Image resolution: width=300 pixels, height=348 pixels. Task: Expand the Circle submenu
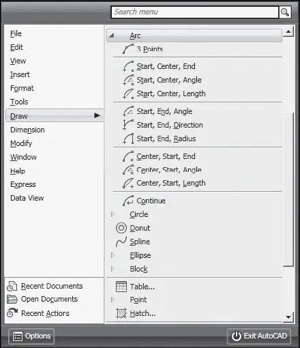click(112, 214)
